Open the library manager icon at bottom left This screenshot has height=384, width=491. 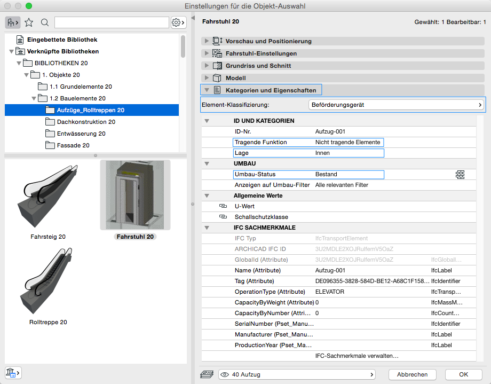point(12,372)
